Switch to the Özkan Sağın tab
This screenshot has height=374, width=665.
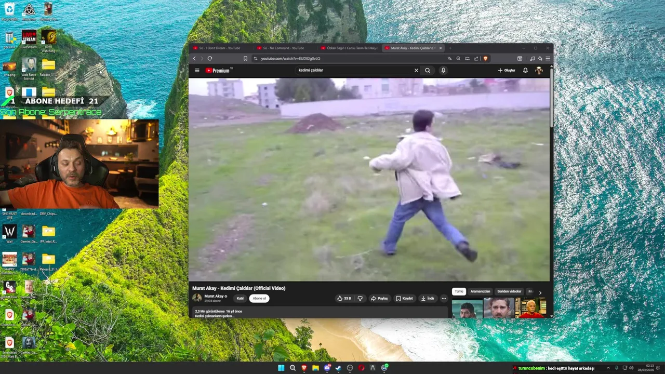[x=349, y=48]
